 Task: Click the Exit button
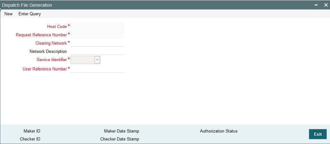[x=318, y=134]
